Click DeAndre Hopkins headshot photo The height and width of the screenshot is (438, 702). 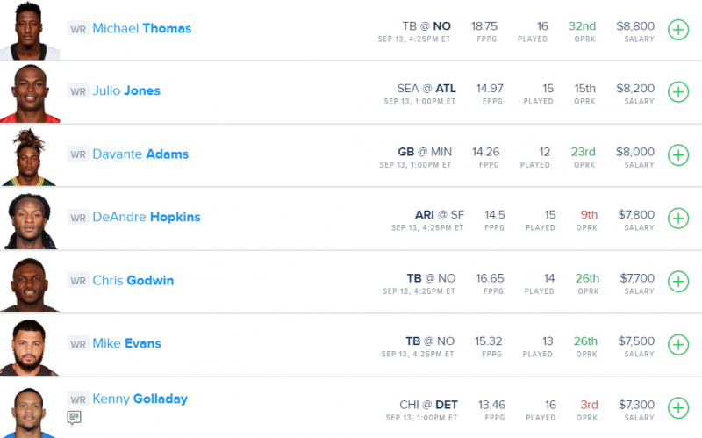tap(30, 221)
